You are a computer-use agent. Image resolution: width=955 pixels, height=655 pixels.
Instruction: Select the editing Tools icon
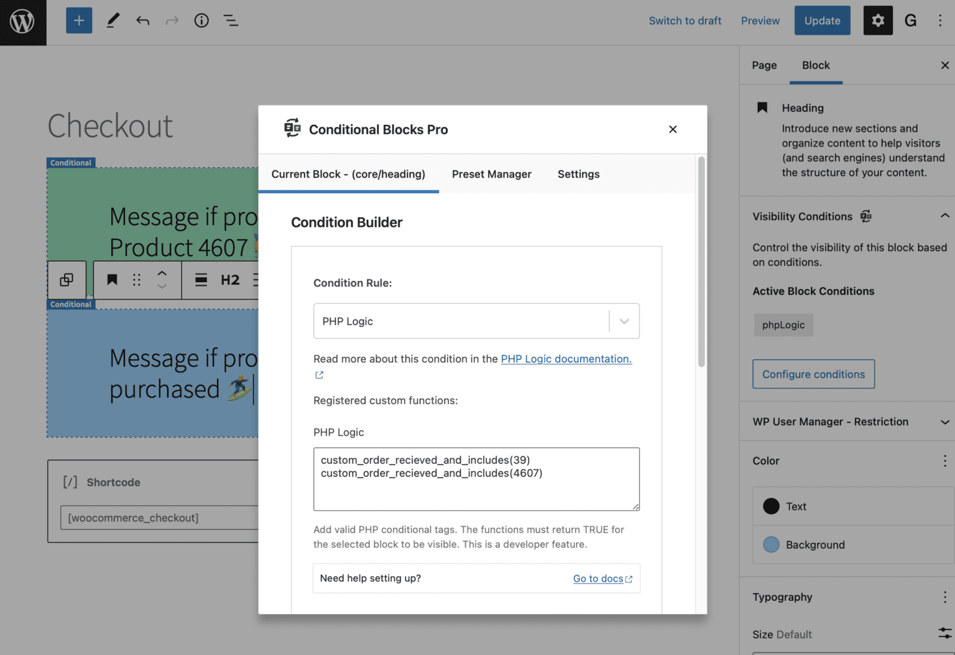click(113, 20)
